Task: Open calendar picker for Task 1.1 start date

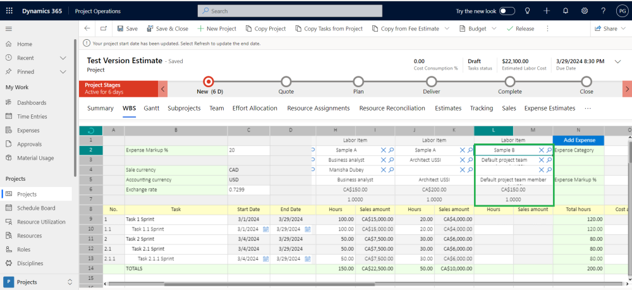Action: click(x=265, y=229)
